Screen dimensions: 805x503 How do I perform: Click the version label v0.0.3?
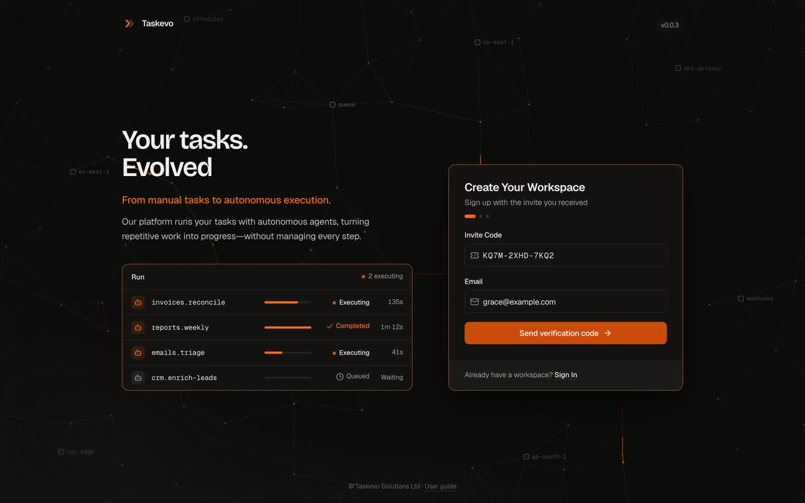pos(670,25)
